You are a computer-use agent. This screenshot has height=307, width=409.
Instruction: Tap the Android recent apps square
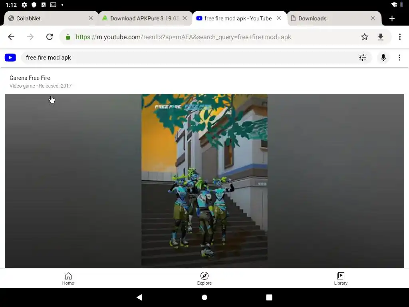pos(269,297)
